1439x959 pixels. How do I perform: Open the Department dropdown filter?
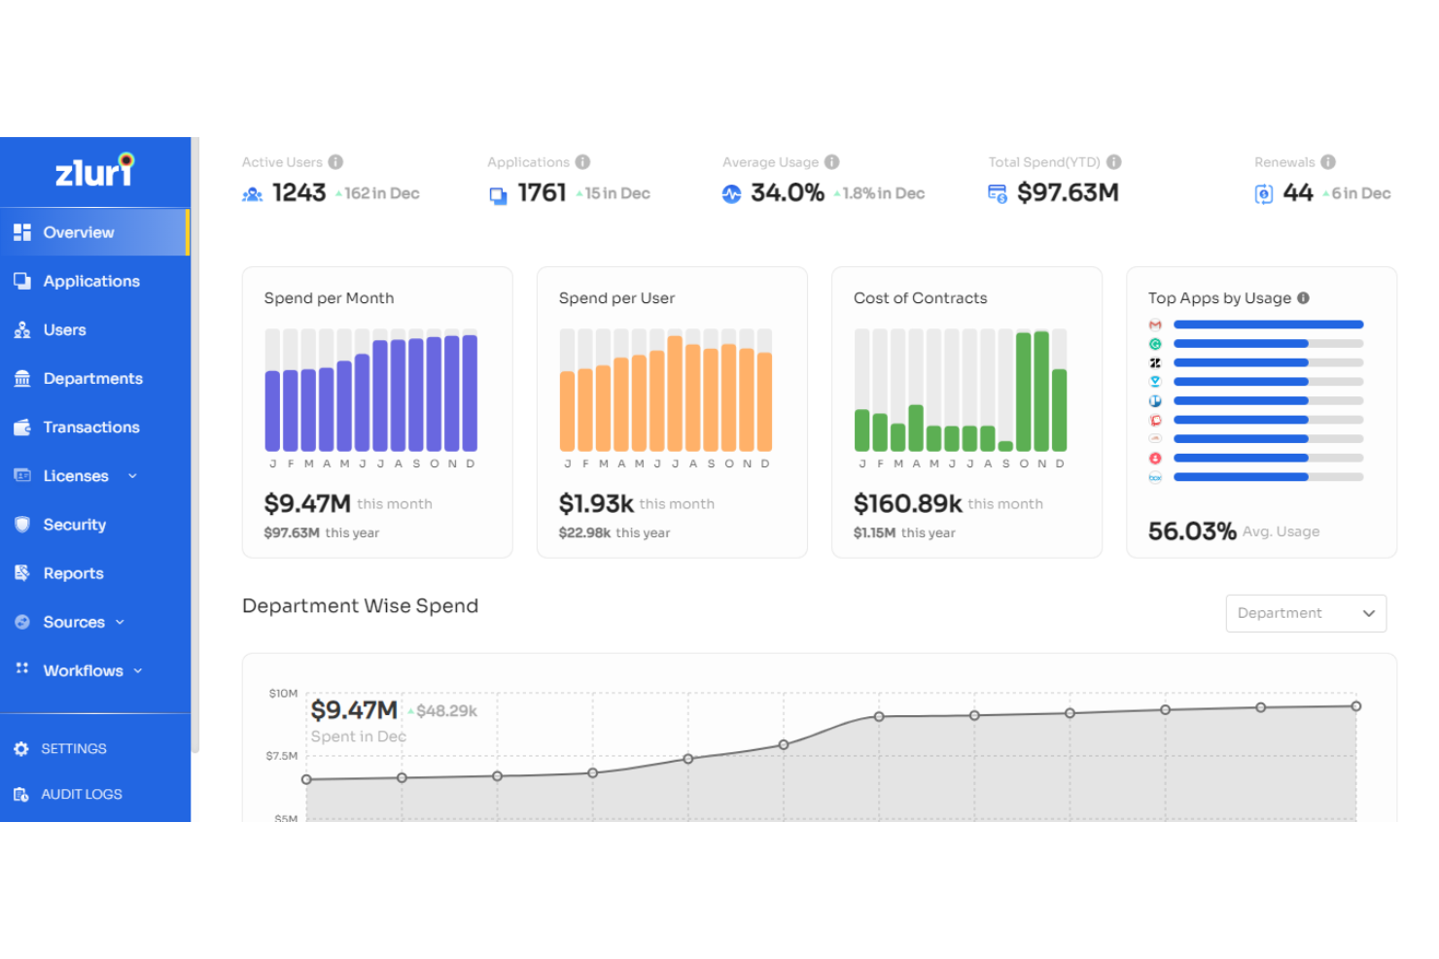1305,613
